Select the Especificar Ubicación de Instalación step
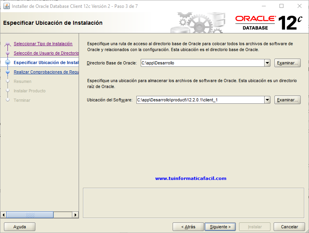This screenshot has width=309, height=233. pyautogui.click(x=46, y=62)
